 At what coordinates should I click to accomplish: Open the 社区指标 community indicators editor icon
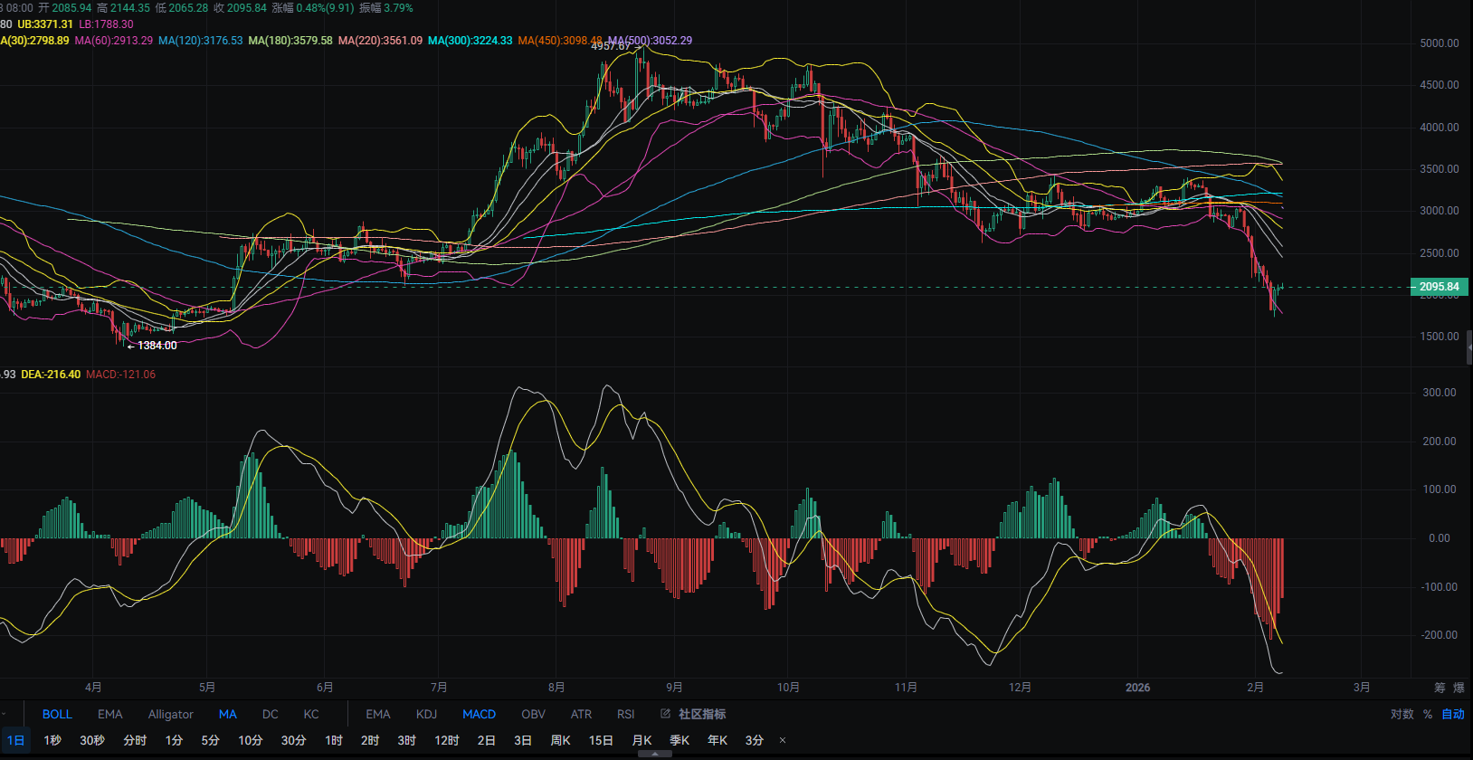coord(666,714)
